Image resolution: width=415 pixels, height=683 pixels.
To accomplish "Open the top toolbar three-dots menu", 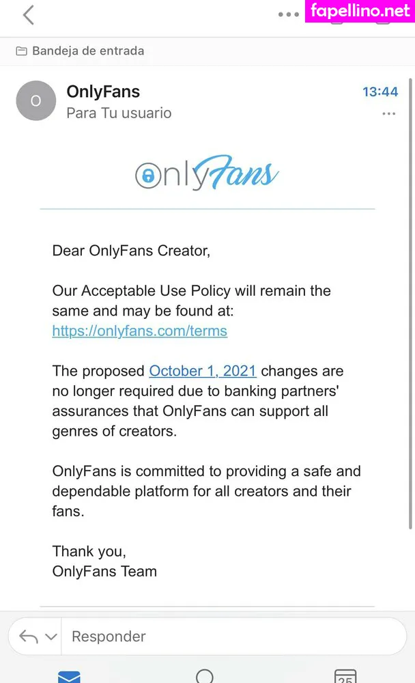I will pyautogui.click(x=288, y=15).
